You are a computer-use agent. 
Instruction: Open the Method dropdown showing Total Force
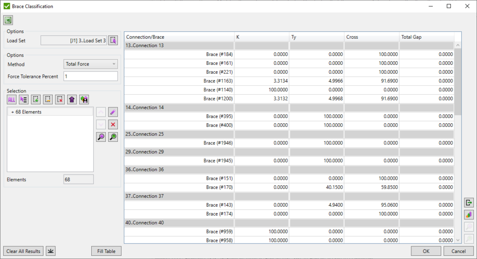pos(91,64)
